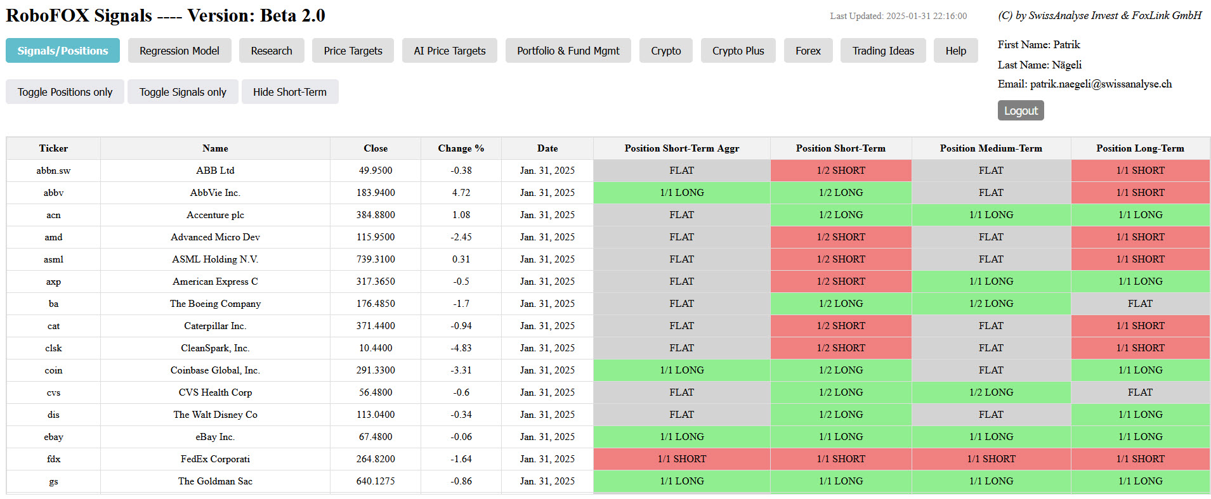Image resolution: width=1211 pixels, height=499 pixels.
Task: Click the axp ticker cell
Action: coord(53,282)
